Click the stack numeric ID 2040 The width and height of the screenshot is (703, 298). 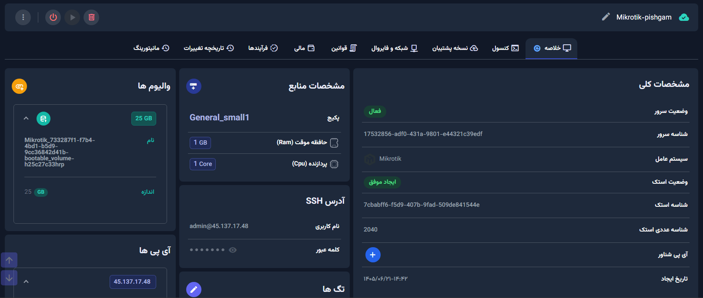tap(371, 229)
